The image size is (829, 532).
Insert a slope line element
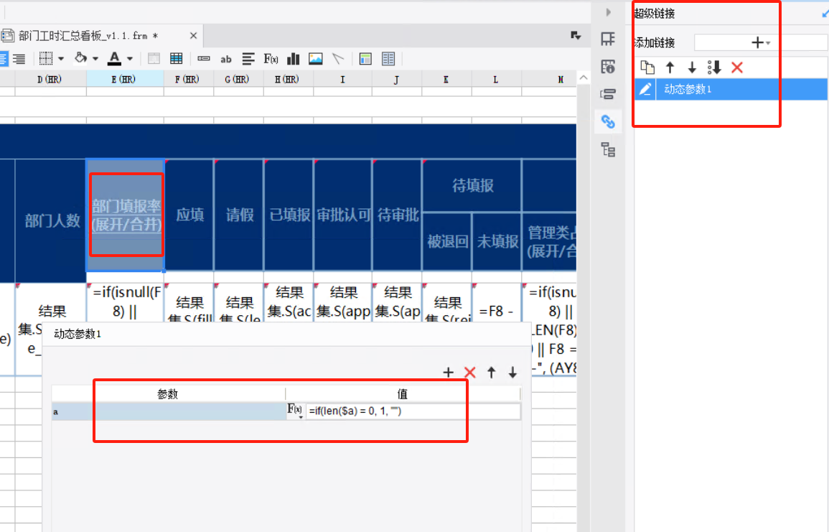point(338,59)
